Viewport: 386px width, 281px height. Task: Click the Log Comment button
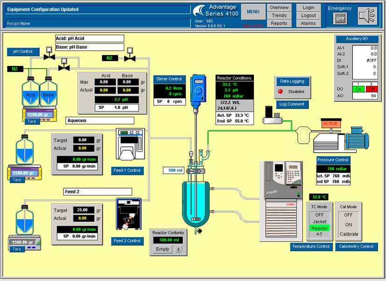click(292, 104)
